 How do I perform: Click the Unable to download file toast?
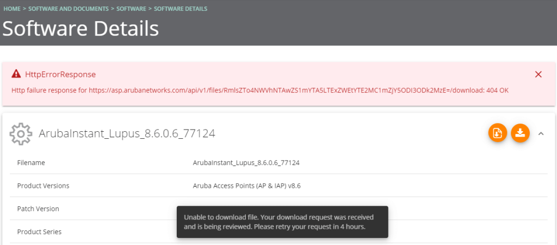pos(282,222)
